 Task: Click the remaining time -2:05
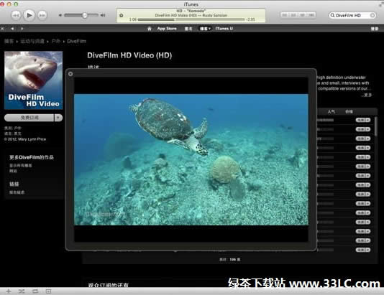(x=250, y=19)
